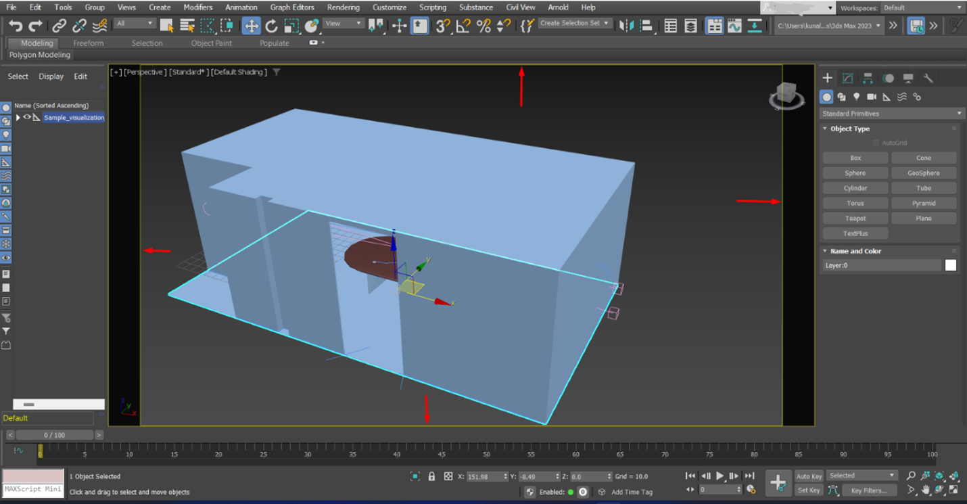Click the TextPlus button
967x504 pixels.
855,233
